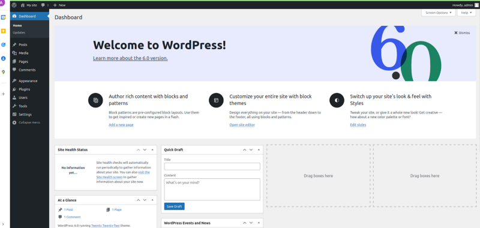Click the Posts pin icon in sidebar
The width and height of the screenshot is (480, 228).
14,44
